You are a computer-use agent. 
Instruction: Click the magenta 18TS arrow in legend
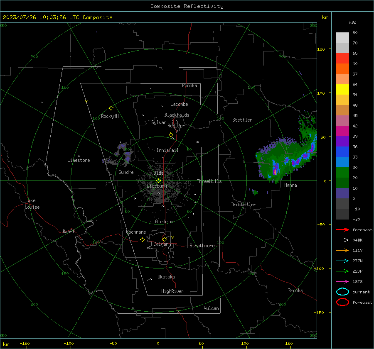point(342,282)
